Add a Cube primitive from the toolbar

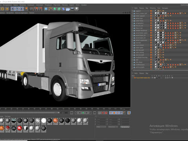(46, 9)
